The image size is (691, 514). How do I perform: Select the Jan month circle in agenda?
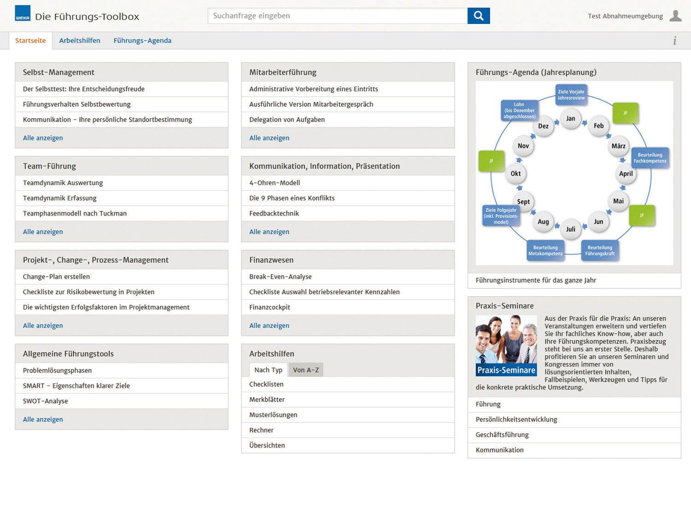coord(571,118)
